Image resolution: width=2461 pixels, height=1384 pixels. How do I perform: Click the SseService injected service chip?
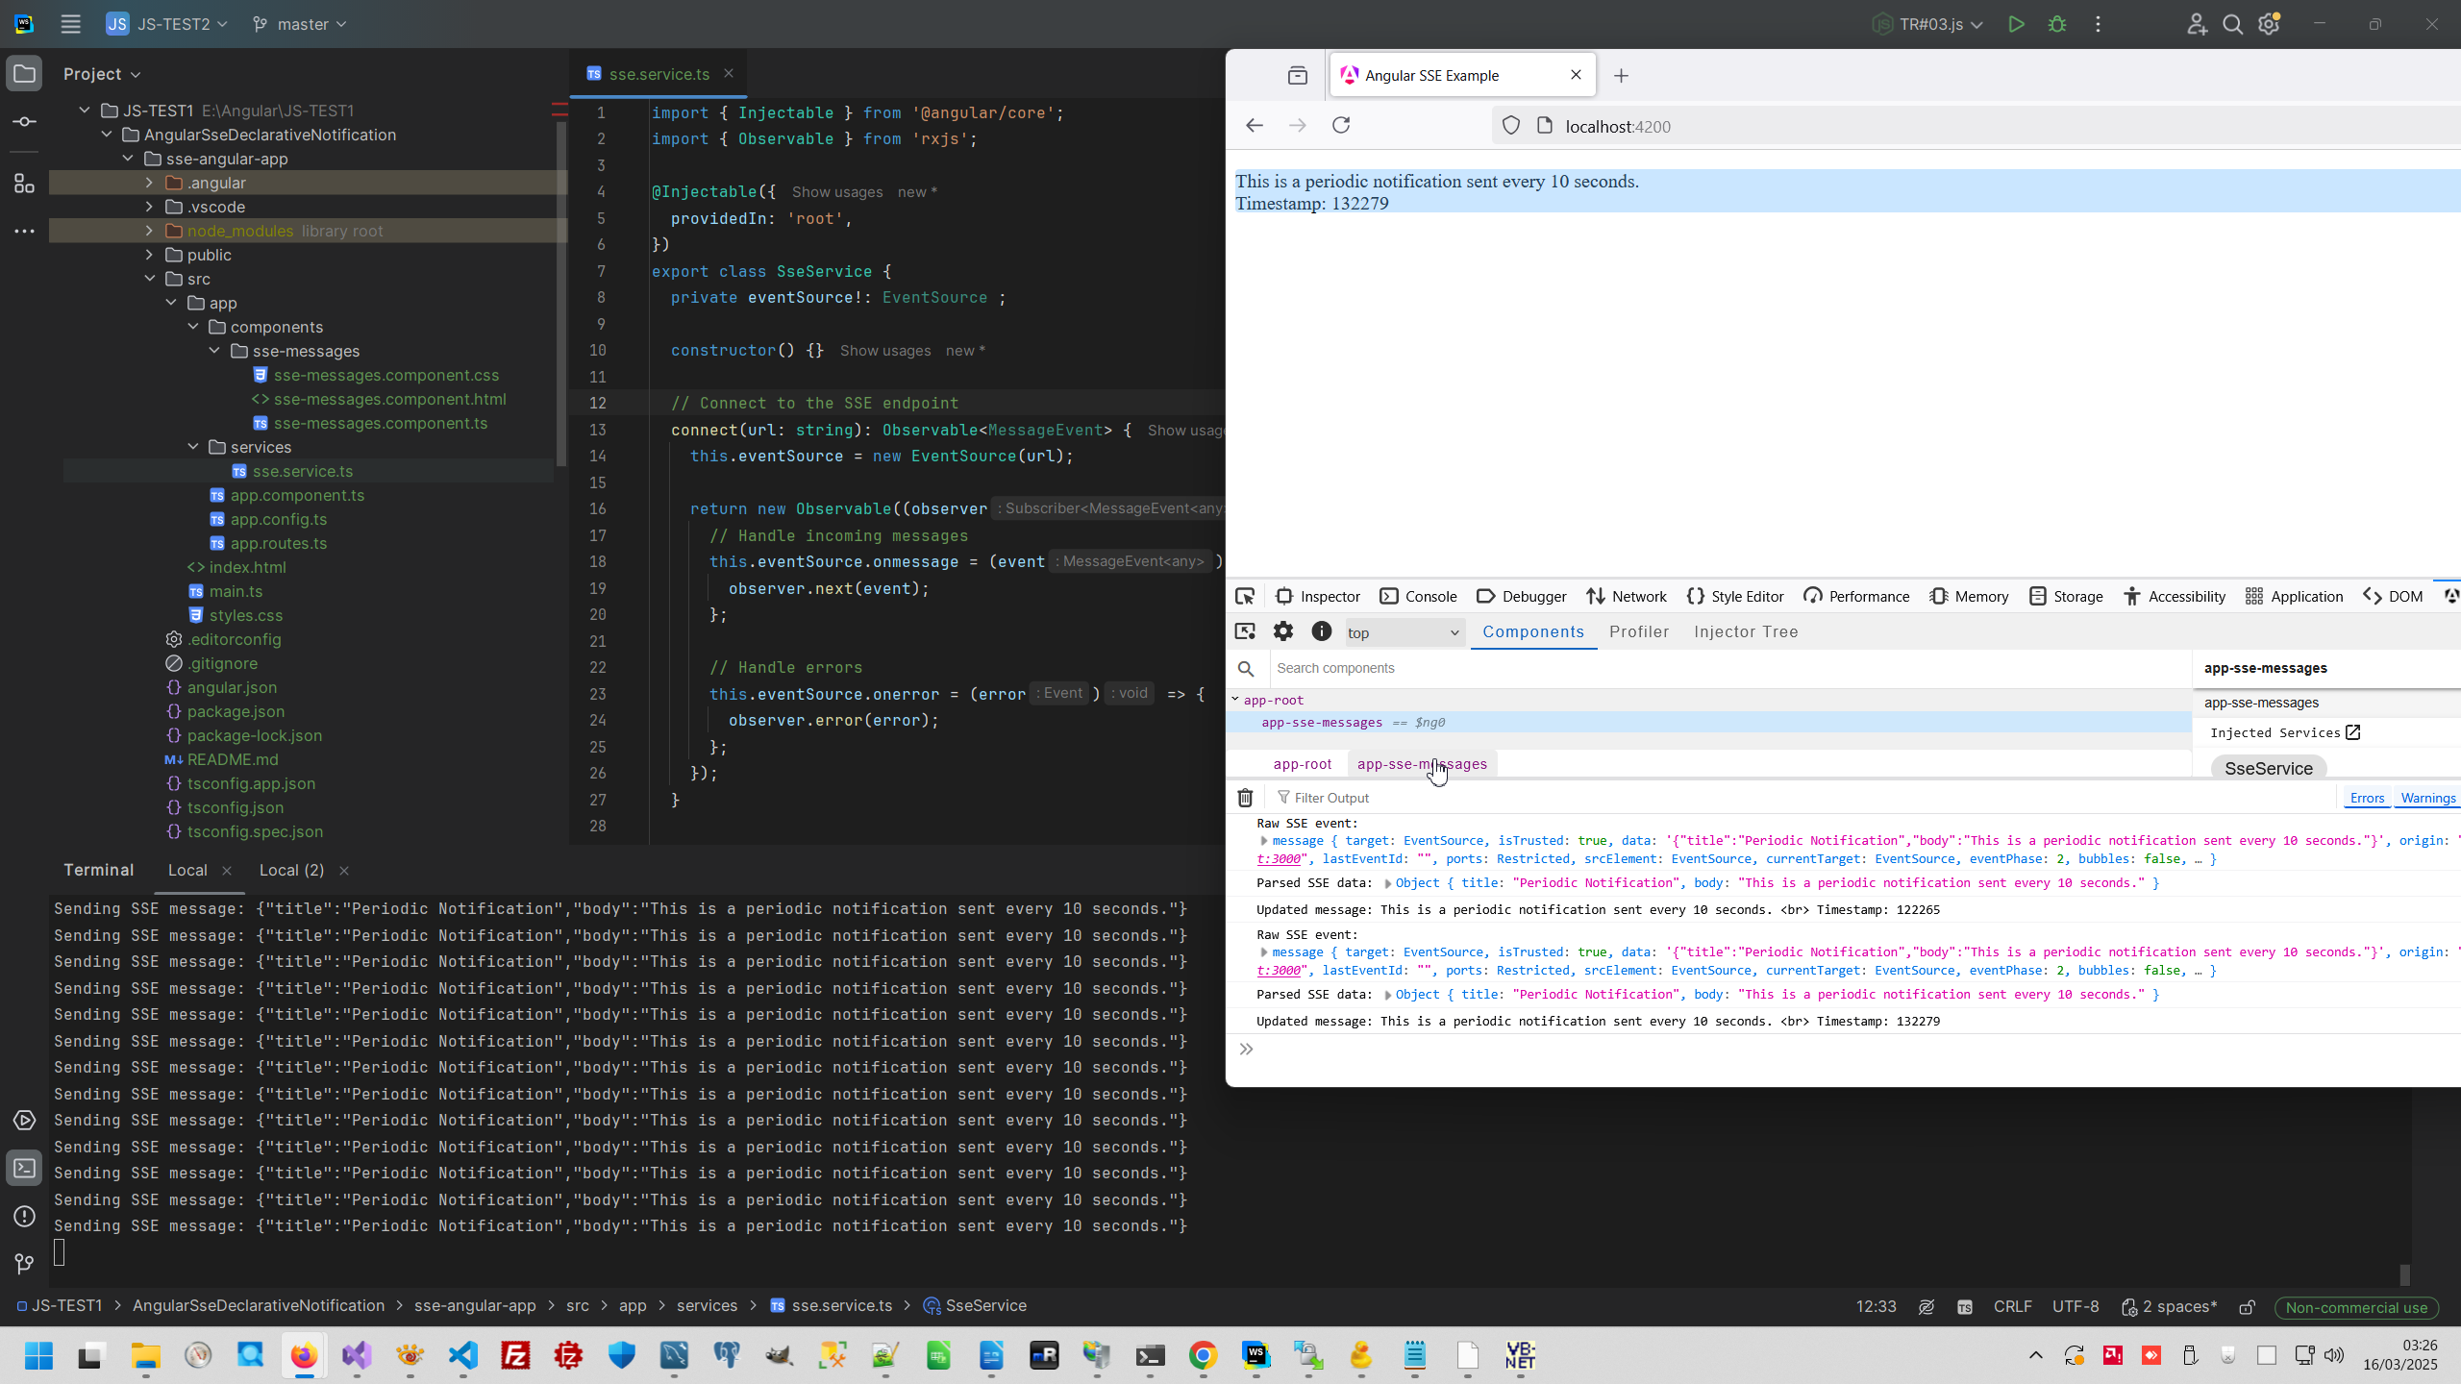[x=2268, y=768]
